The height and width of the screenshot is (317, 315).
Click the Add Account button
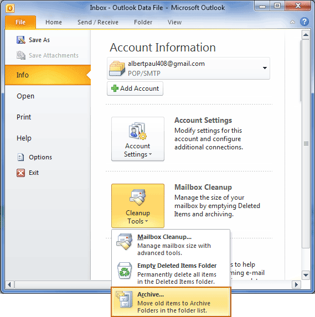135,89
